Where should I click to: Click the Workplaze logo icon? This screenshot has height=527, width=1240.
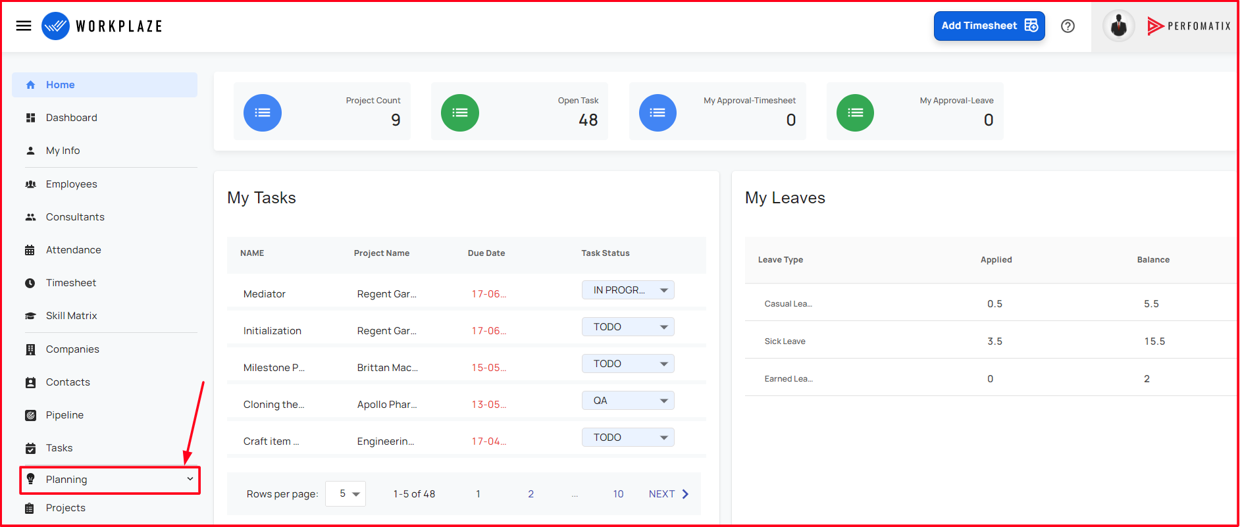click(55, 26)
